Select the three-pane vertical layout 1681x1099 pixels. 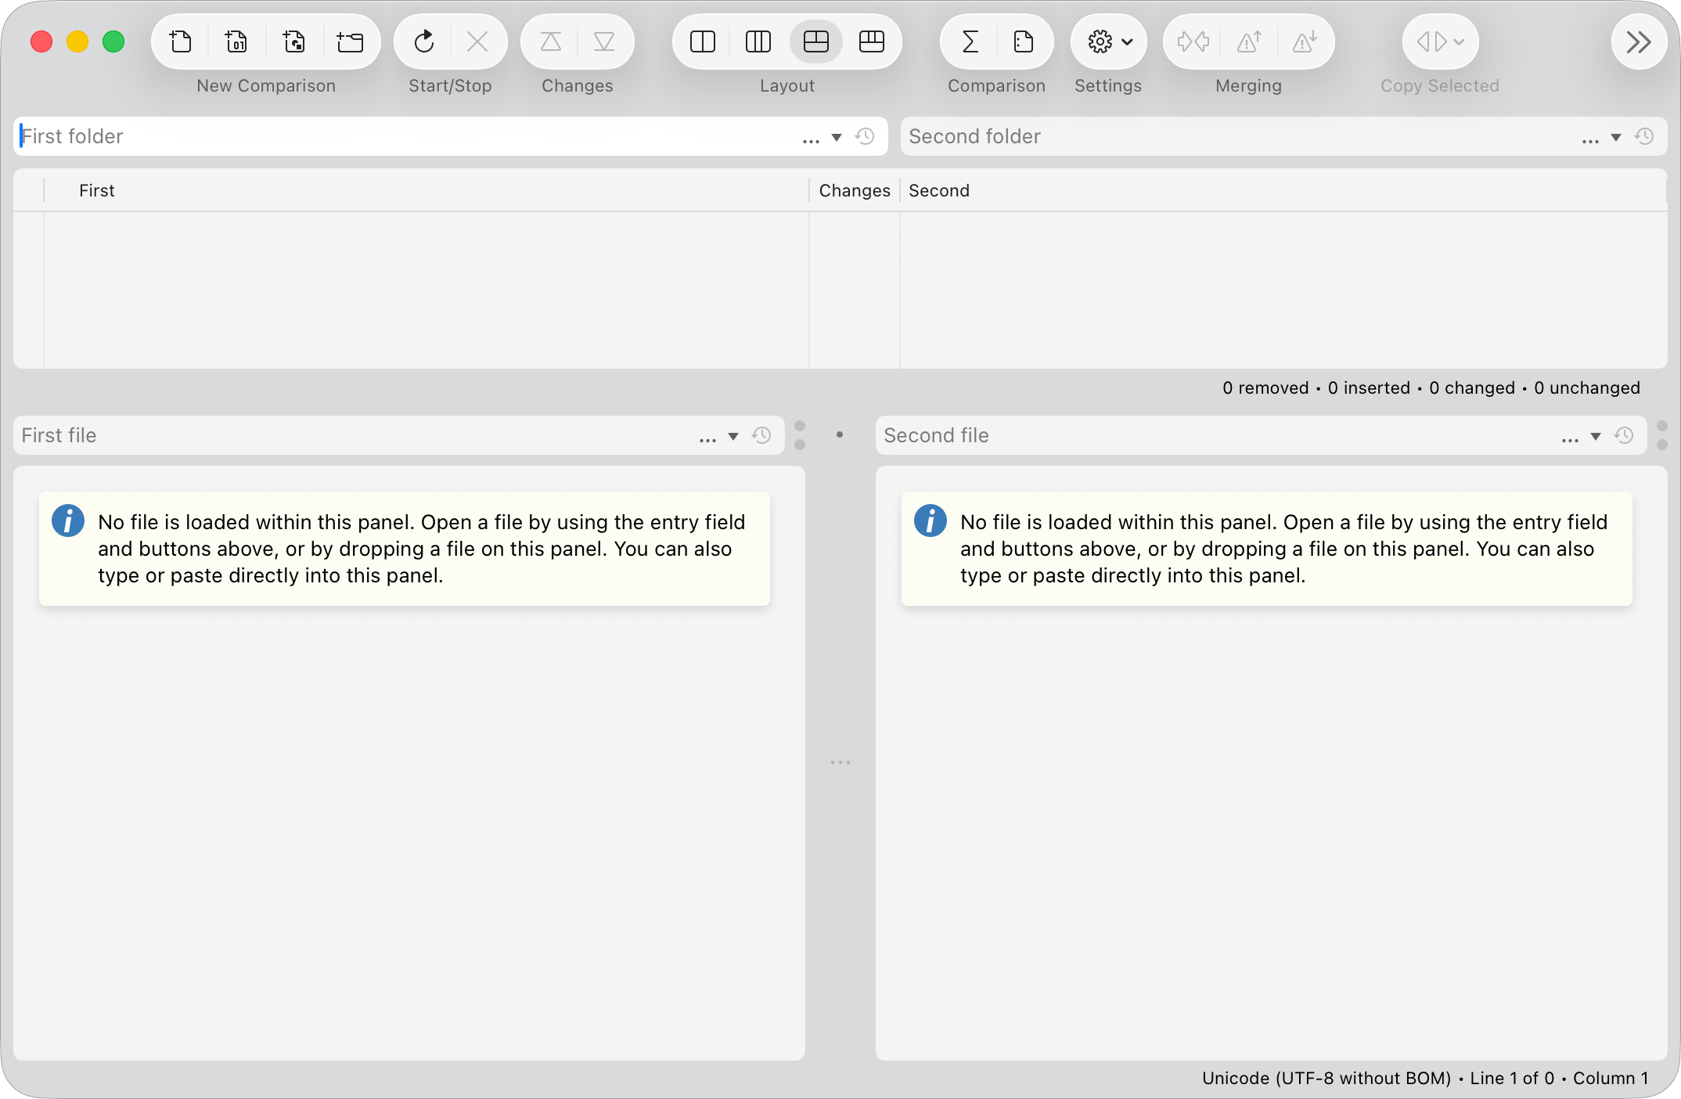pyautogui.click(x=758, y=41)
